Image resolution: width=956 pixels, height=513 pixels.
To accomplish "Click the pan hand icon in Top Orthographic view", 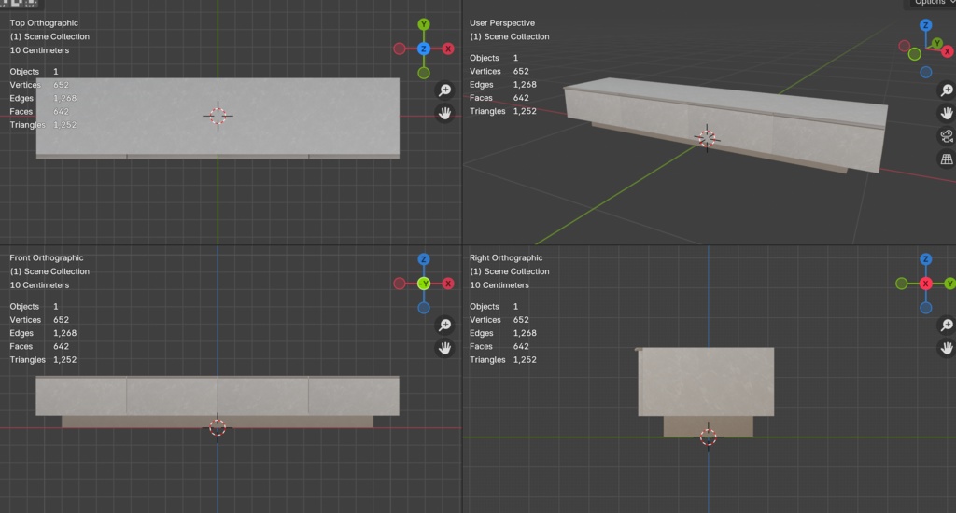I will coord(445,113).
